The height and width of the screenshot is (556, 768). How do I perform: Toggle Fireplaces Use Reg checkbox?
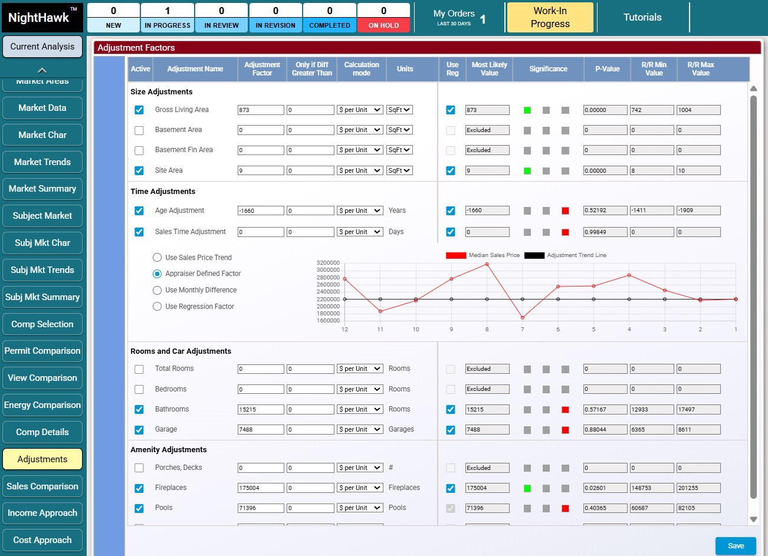pos(451,488)
